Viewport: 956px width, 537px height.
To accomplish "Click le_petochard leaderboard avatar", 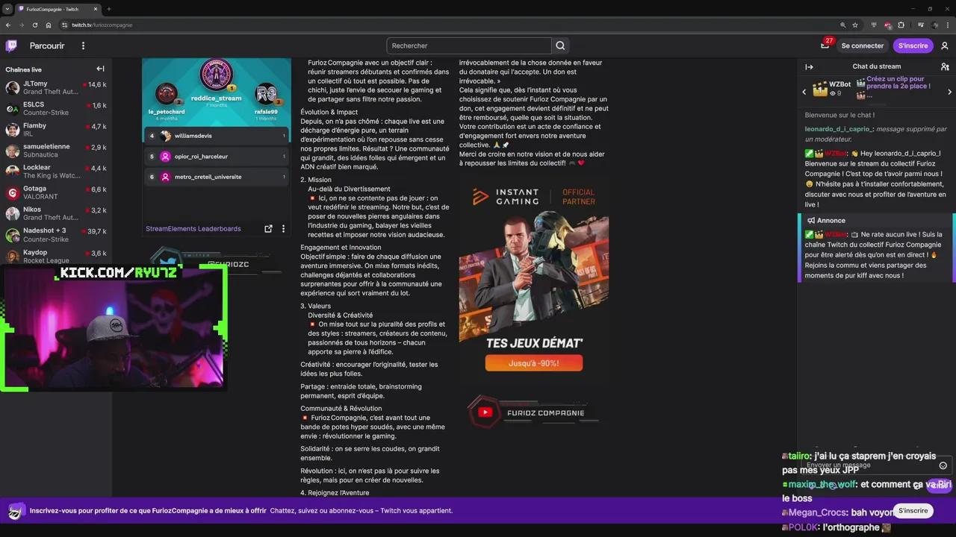I will (x=167, y=94).
